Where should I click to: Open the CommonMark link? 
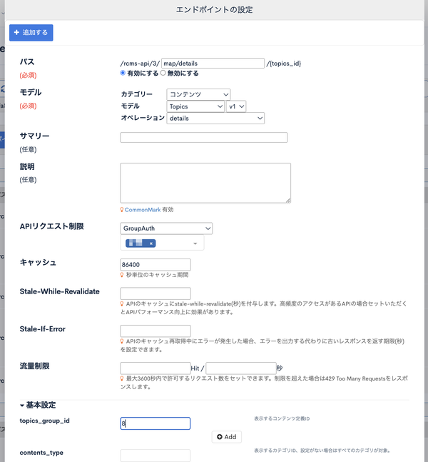(143, 210)
